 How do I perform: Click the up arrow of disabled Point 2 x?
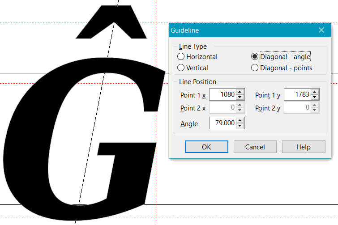coord(240,105)
